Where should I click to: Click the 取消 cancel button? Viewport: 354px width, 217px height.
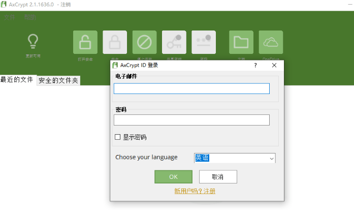click(x=218, y=177)
